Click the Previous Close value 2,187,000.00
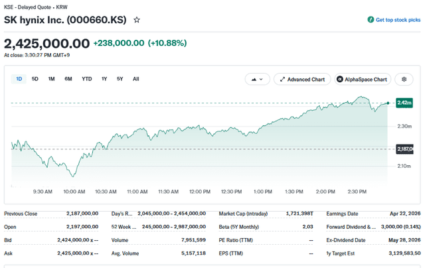This screenshot has width=425, height=268. click(82, 214)
